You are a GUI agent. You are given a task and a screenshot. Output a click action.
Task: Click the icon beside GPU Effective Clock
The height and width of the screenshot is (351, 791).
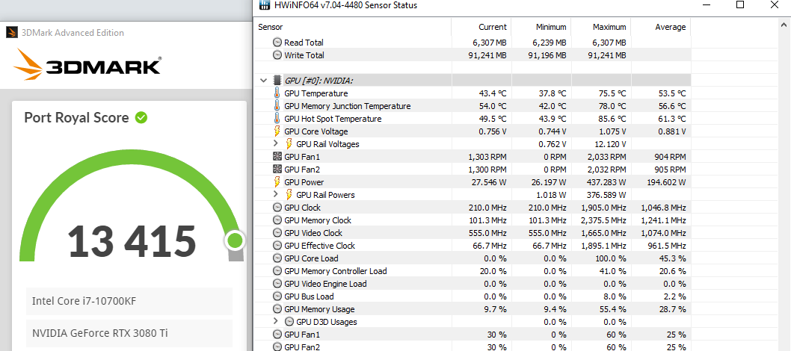(x=277, y=245)
